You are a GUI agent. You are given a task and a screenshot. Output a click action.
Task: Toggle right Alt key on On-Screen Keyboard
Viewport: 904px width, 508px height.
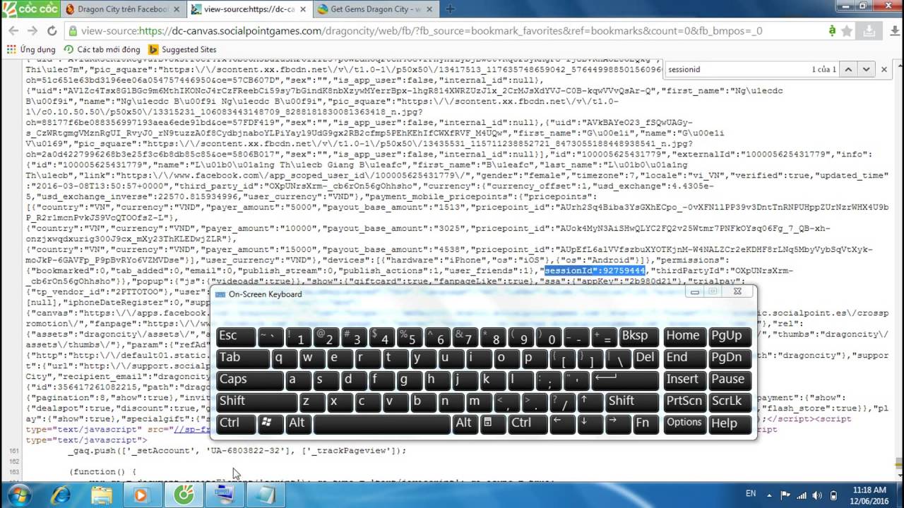[x=464, y=423]
